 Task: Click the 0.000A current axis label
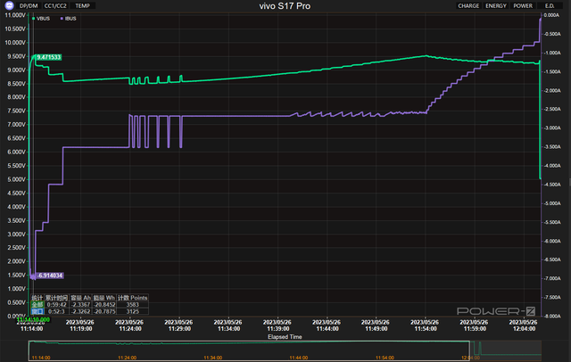551,15
